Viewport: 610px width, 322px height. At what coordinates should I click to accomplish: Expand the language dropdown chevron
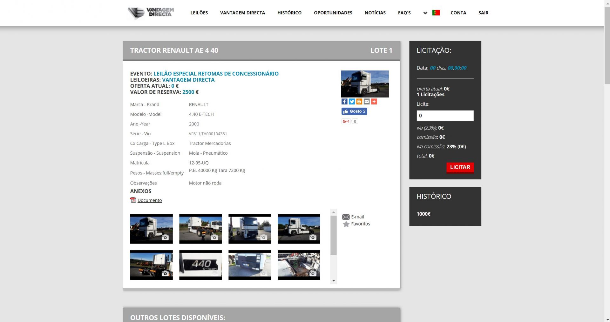tap(425, 13)
